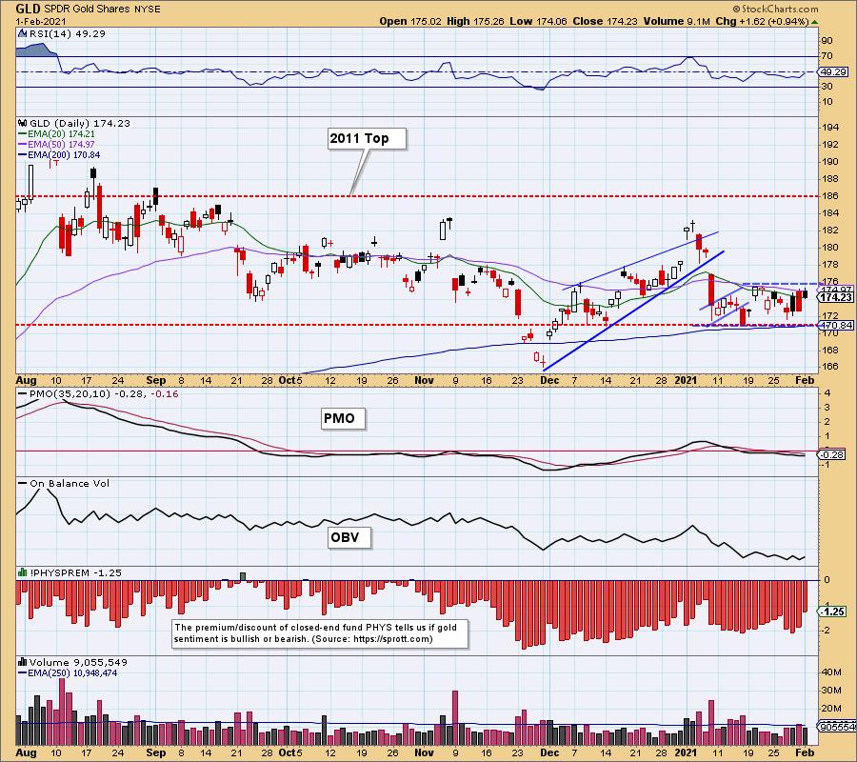Click the PMO(35,20,10) -0.28, -0.16 legend
This screenshot has width=857, height=762.
tap(104, 393)
